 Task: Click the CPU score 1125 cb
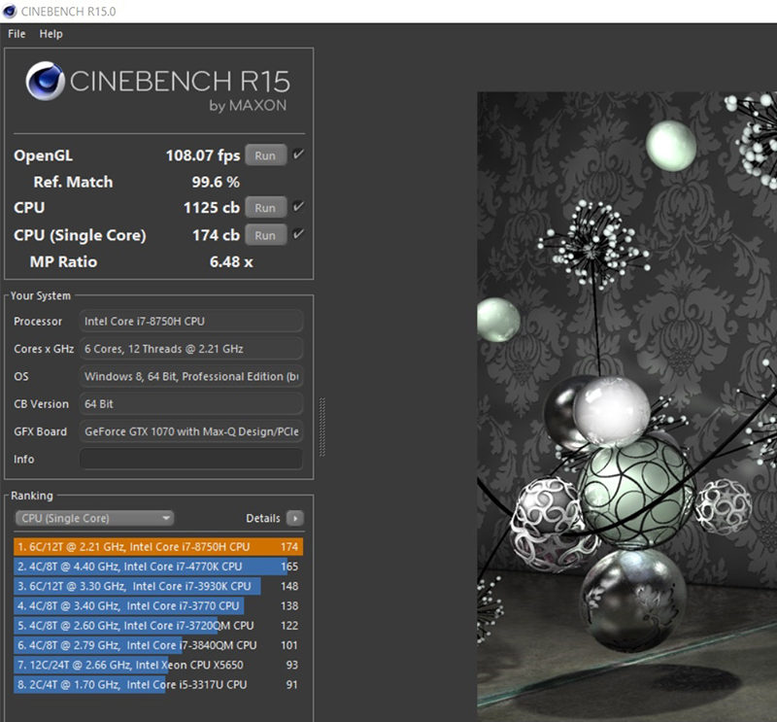[x=212, y=208]
